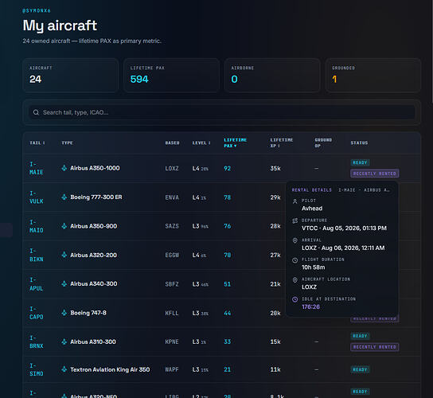Open the I-VULK tail number link
433x398 pixels.
coord(36,197)
